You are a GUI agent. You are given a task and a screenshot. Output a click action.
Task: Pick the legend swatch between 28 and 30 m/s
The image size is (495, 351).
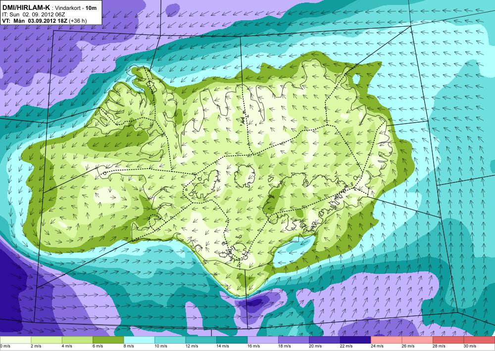coord(448,340)
